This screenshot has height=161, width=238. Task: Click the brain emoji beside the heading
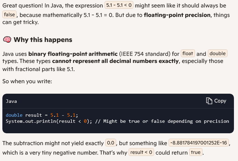(7, 40)
